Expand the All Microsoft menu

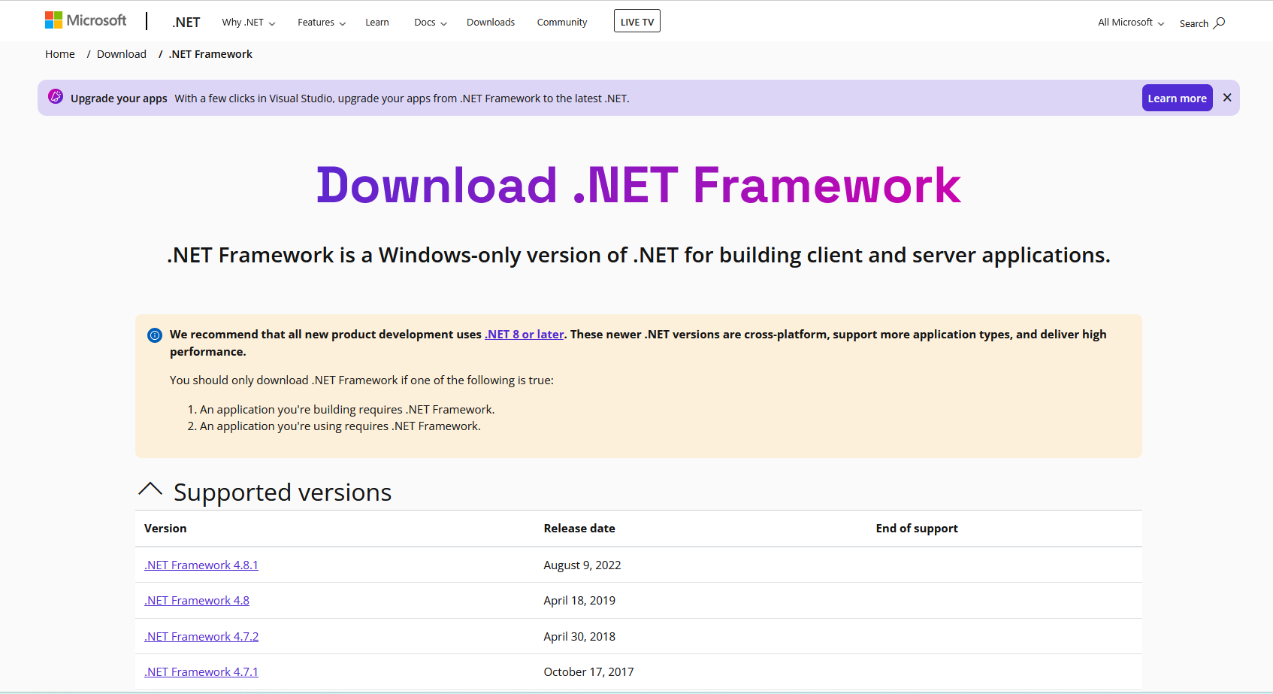(x=1131, y=23)
